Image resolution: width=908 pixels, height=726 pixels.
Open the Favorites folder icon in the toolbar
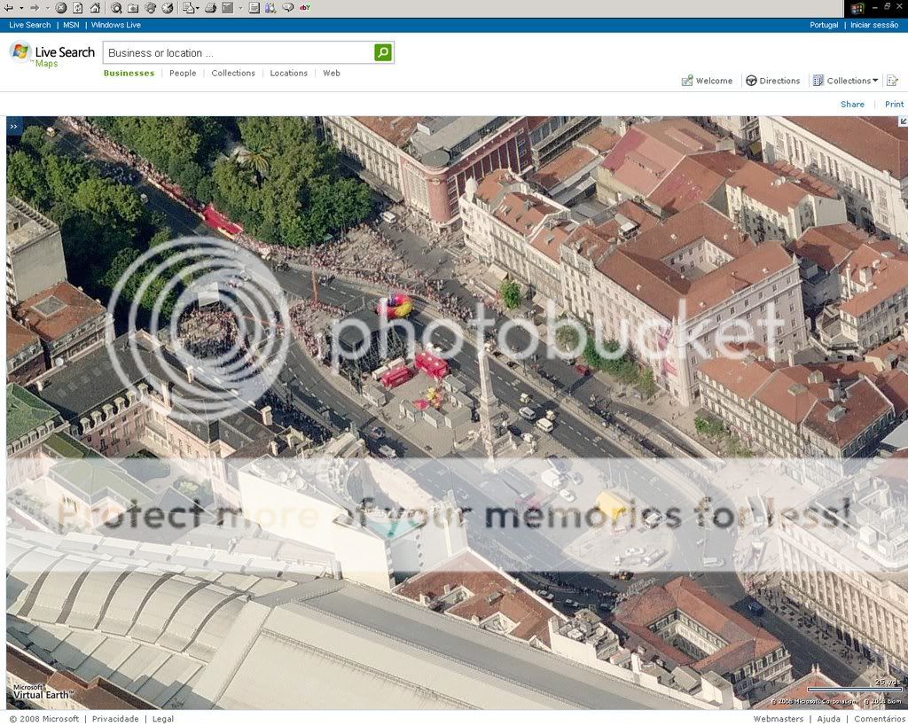[x=133, y=8]
